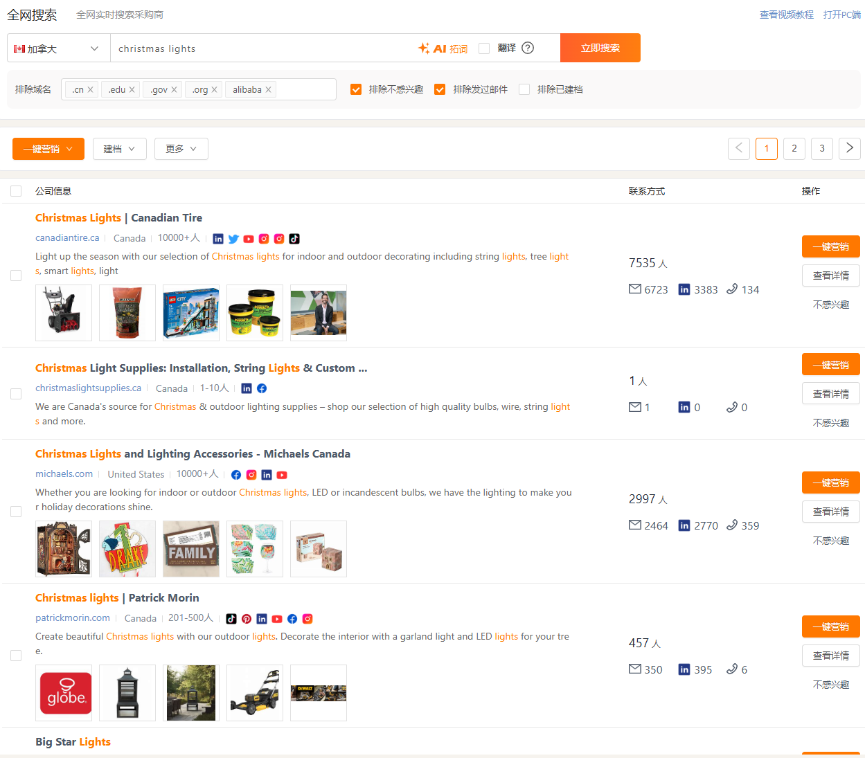
Task: Expand the 更多 dropdown
Action: click(181, 149)
